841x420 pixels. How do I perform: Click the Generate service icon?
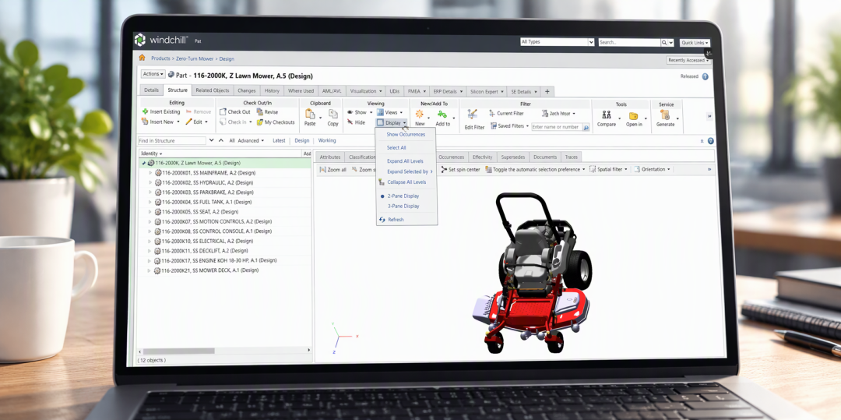click(666, 115)
